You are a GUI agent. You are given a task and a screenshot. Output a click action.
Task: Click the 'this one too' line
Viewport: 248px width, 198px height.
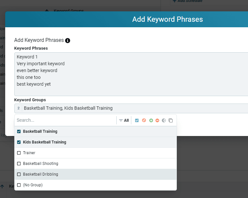pos(29,77)
